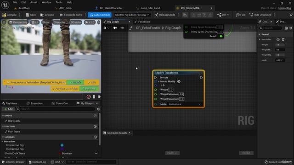294x165 pixels.
Task: Open the Tools menu
Action: click(x=59, y=2)
